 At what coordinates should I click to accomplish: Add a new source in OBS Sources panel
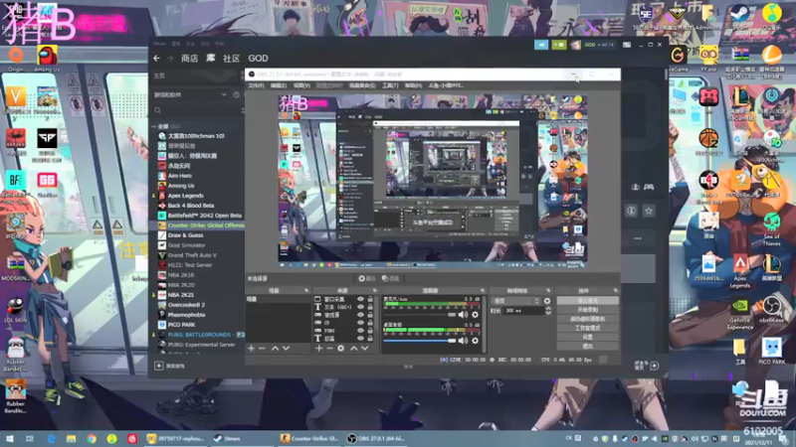coord(318,349)
